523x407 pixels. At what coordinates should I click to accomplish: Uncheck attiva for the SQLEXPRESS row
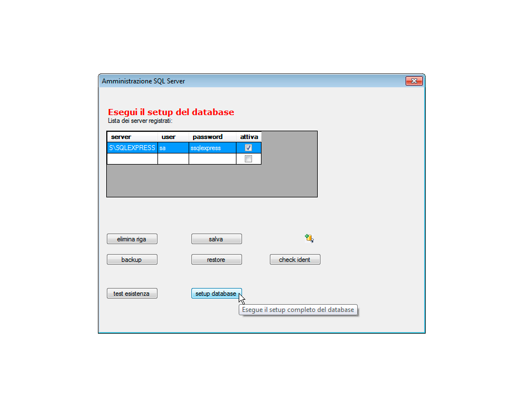248,148
